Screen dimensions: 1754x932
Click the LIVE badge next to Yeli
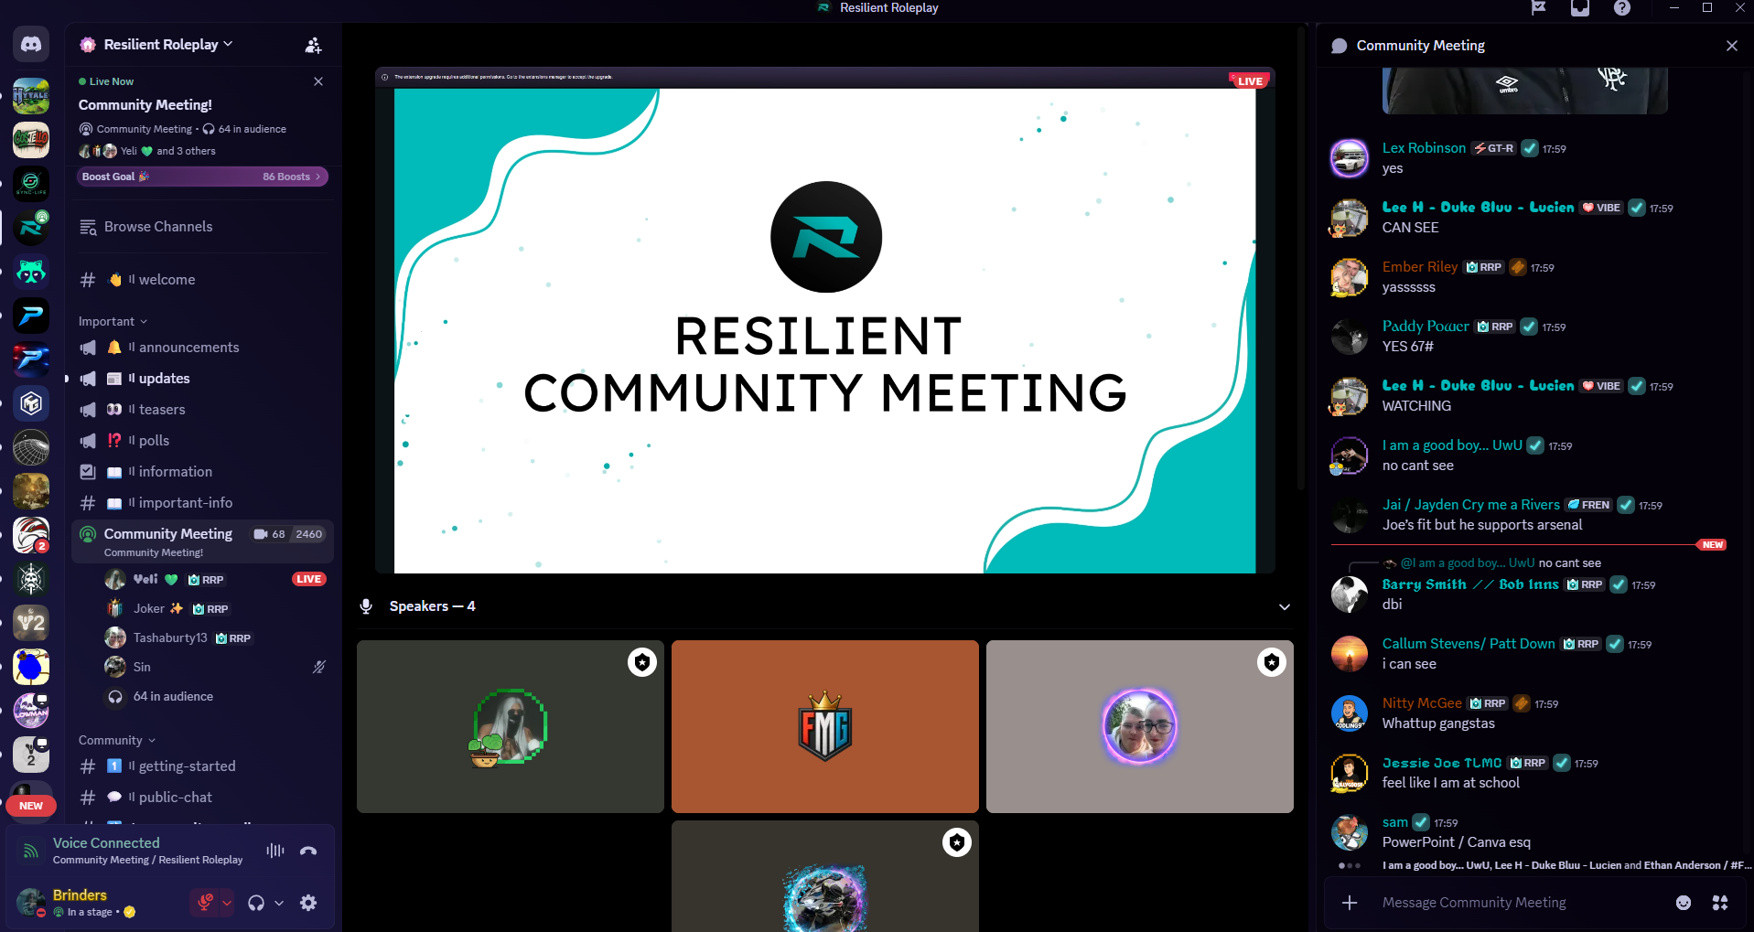click(x=308, y=579)
